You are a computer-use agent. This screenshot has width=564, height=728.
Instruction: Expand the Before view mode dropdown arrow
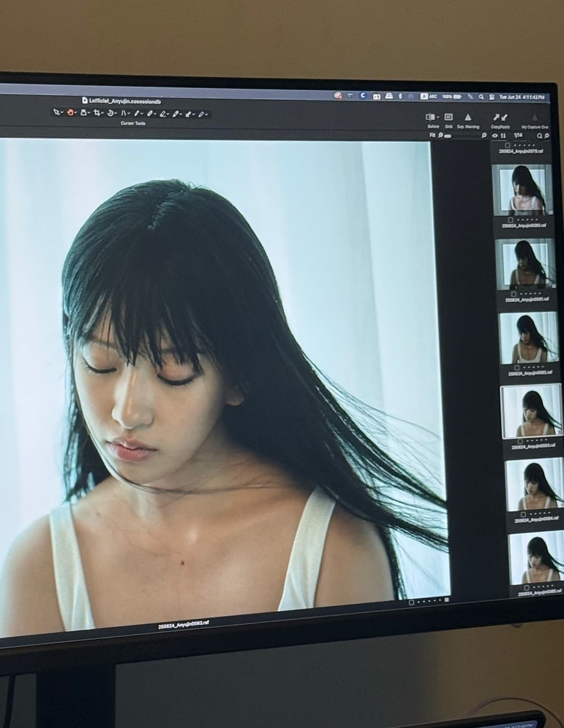pos(438,117)
